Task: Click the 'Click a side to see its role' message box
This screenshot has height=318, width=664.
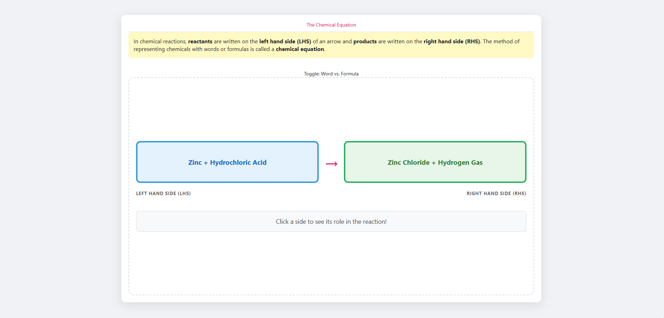Action: pyautogui.click(x=331, y=221)
